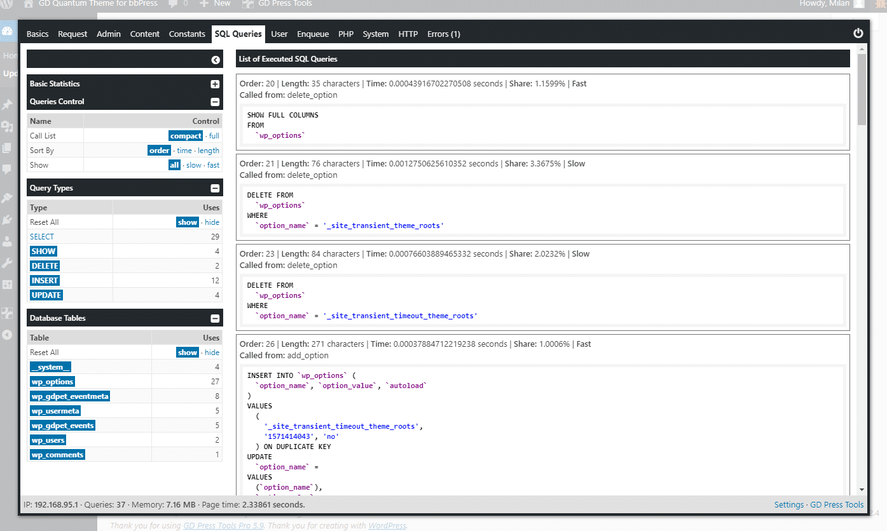Select the Order 21 DELETE query text
This screenshot has width=887, height=531.
[345, 210]
